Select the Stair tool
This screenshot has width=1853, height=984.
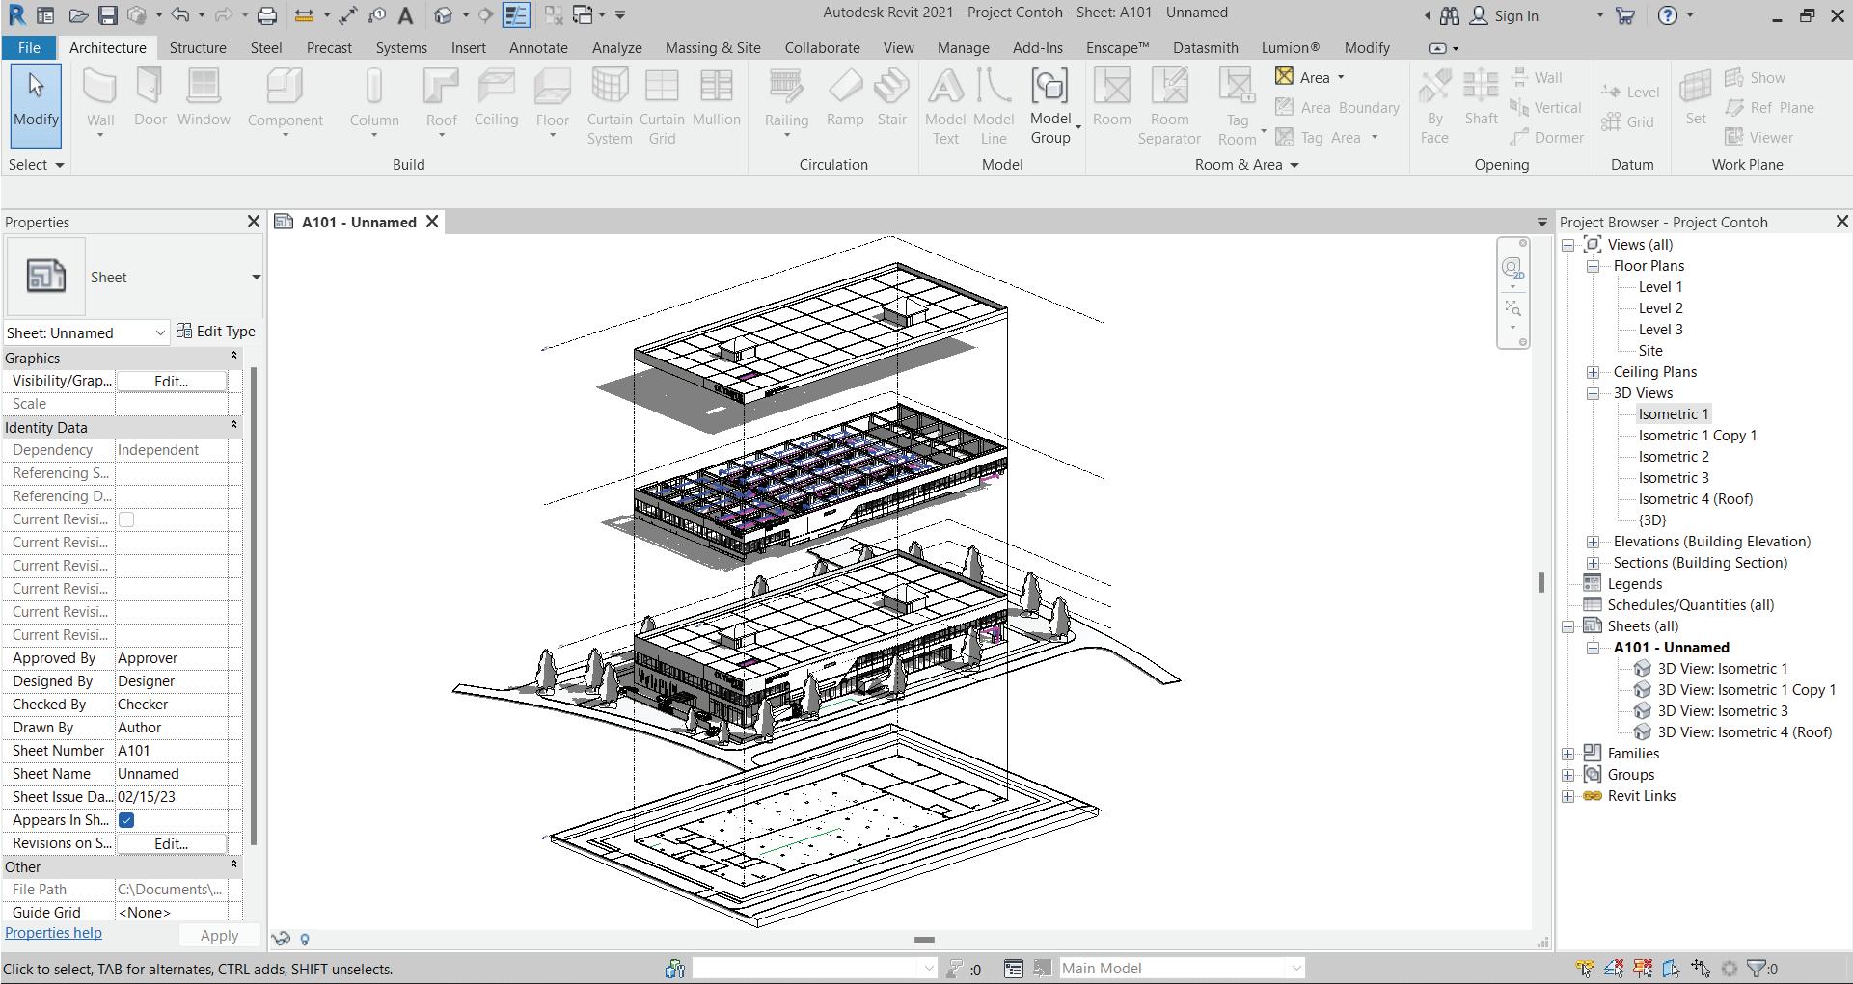coord(891,96)
